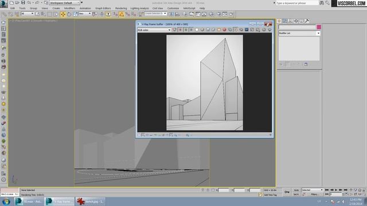The image size is (367, 206).
Task: Click the Maximize Viewport toggle
Action: pos(364,194)
